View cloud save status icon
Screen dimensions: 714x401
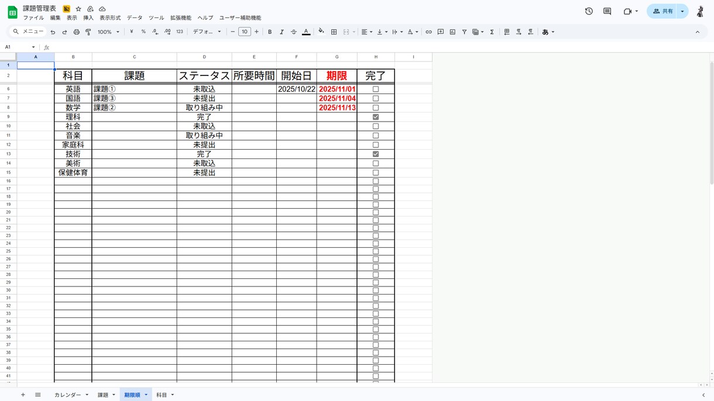pos(102,9)
